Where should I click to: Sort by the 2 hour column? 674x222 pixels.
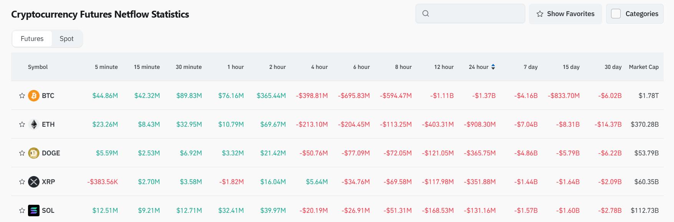278,67
